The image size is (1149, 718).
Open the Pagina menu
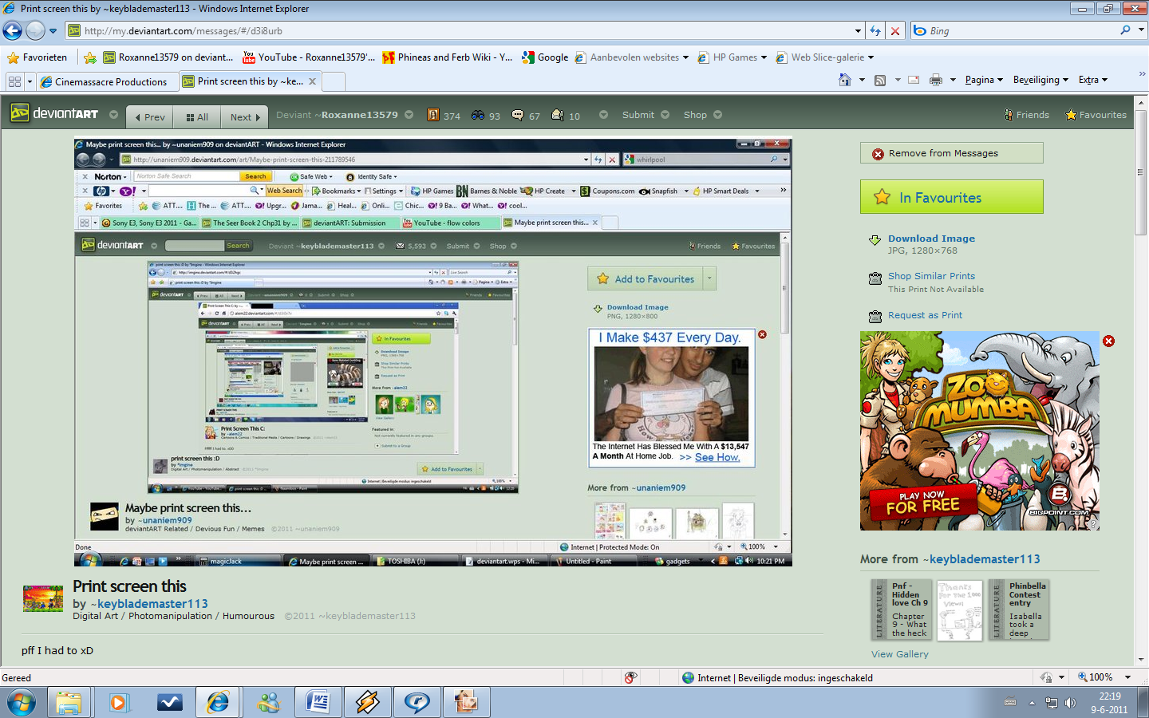[983, 80]
